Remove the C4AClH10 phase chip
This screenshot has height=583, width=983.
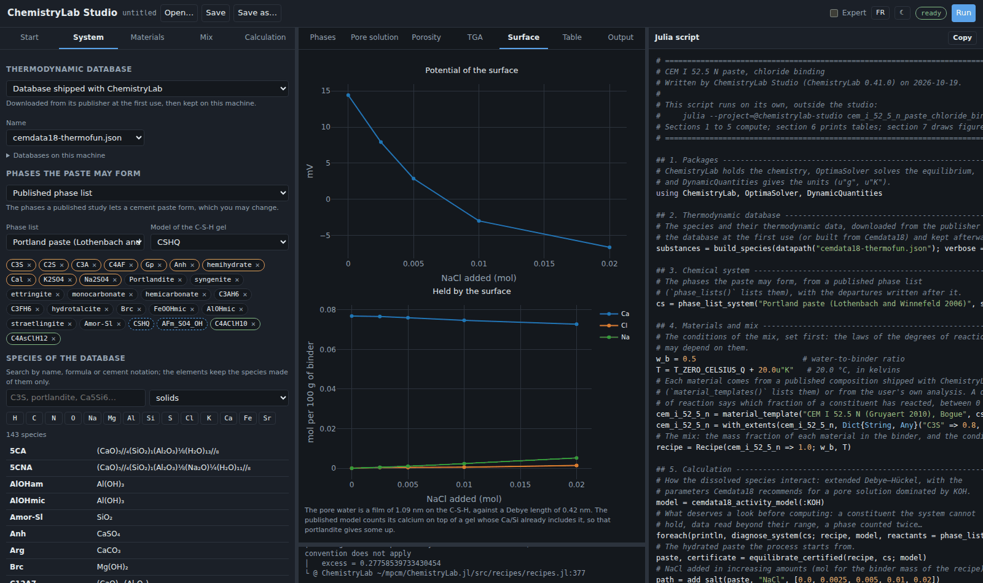pos(253,324)
